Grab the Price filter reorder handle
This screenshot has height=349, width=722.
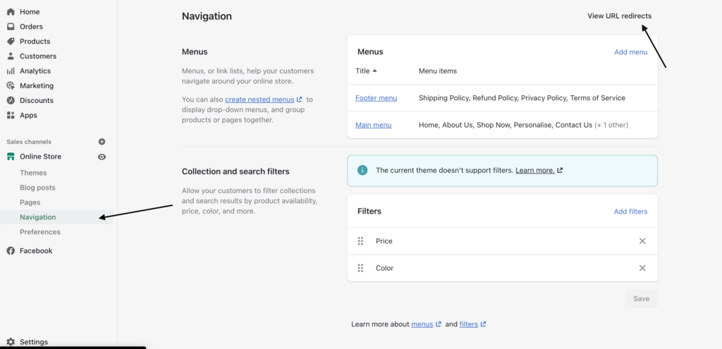(360, 241)
